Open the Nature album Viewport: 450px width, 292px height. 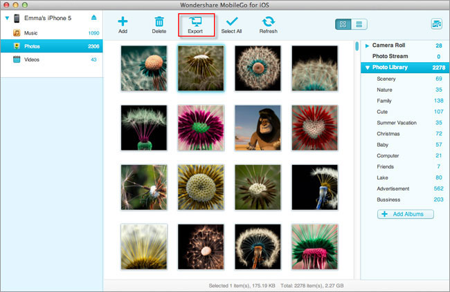pos(405,90)
